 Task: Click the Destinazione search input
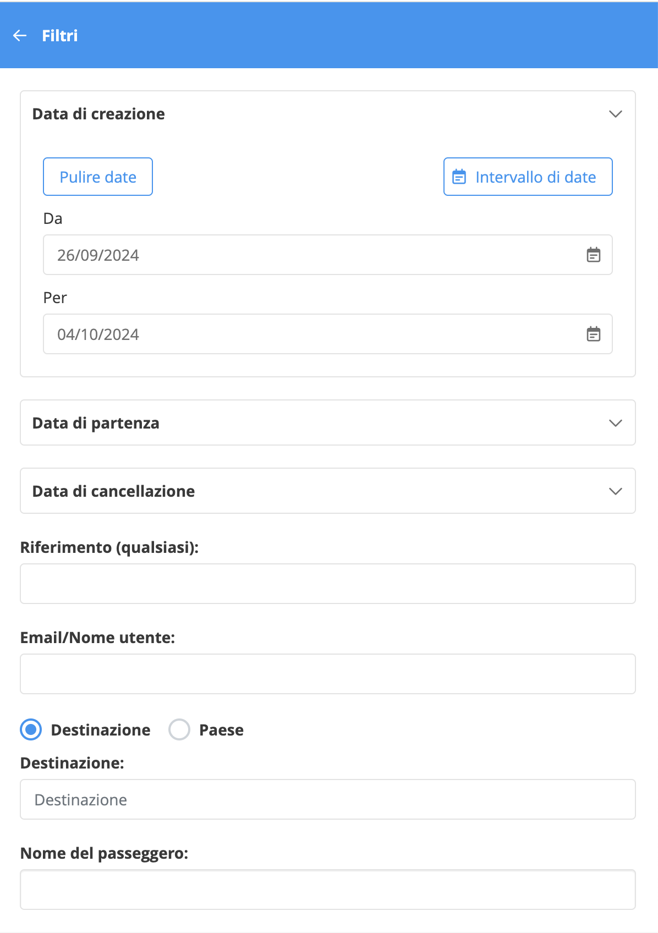328,799
